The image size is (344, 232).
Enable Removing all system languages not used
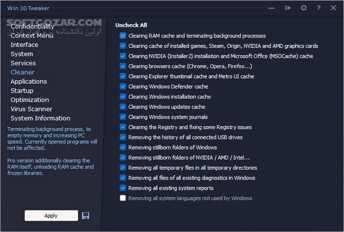pos(122,198)
